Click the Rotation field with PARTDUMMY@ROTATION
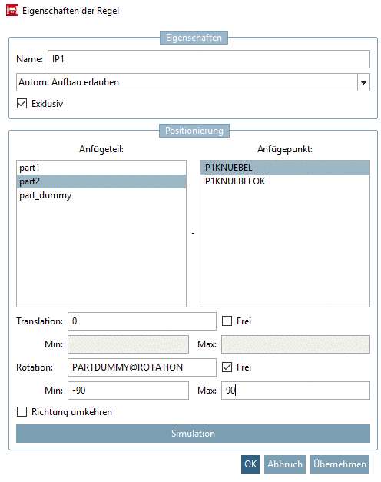381x482 pixels. [x=142, y=367]
